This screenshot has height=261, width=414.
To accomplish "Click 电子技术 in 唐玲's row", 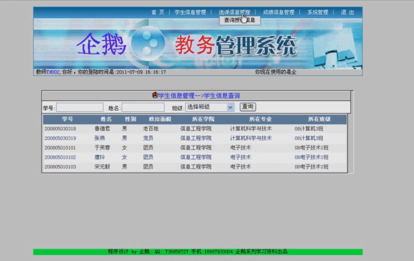I will pyautogui.click(x=240, y=157).
